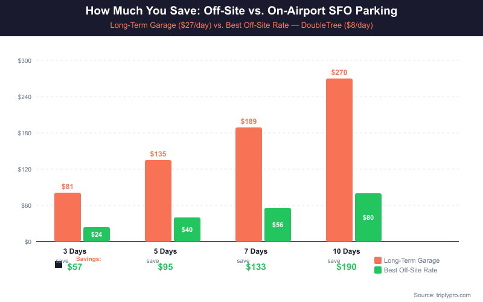Click the orange $81 bar for 3 Days

68,217
